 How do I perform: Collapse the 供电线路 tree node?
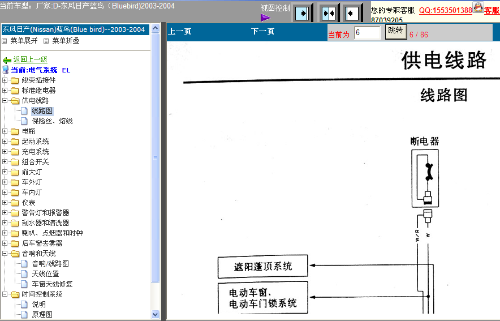[5, 101]
